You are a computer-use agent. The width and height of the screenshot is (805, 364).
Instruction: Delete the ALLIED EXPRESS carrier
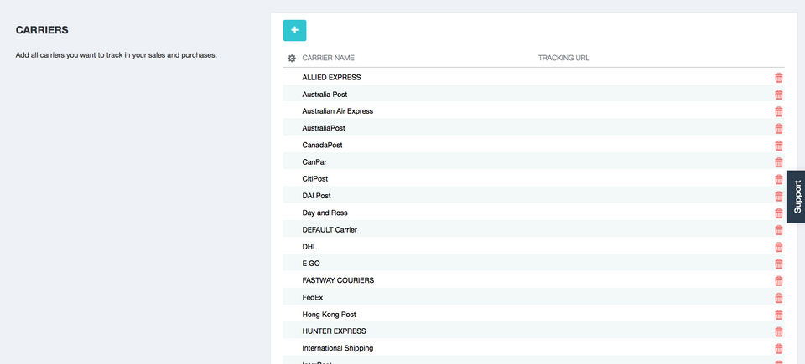tap(779, 78)
